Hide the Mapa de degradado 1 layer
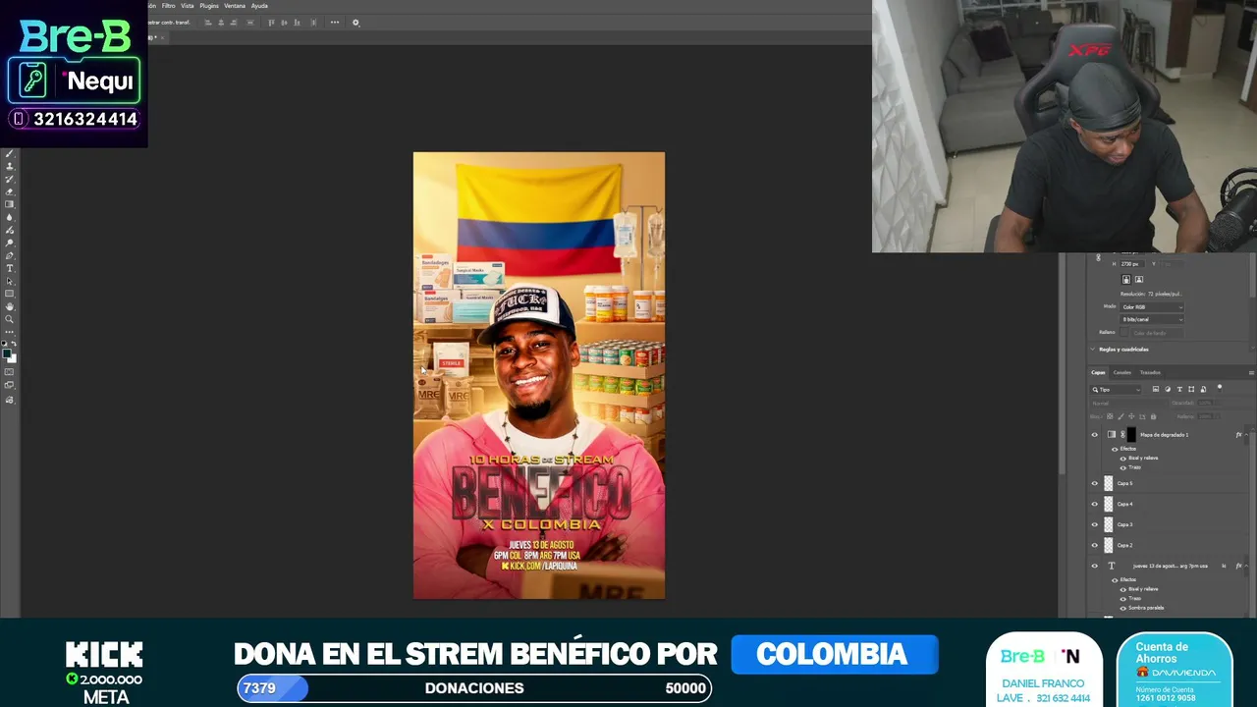 coord(1095,434)
